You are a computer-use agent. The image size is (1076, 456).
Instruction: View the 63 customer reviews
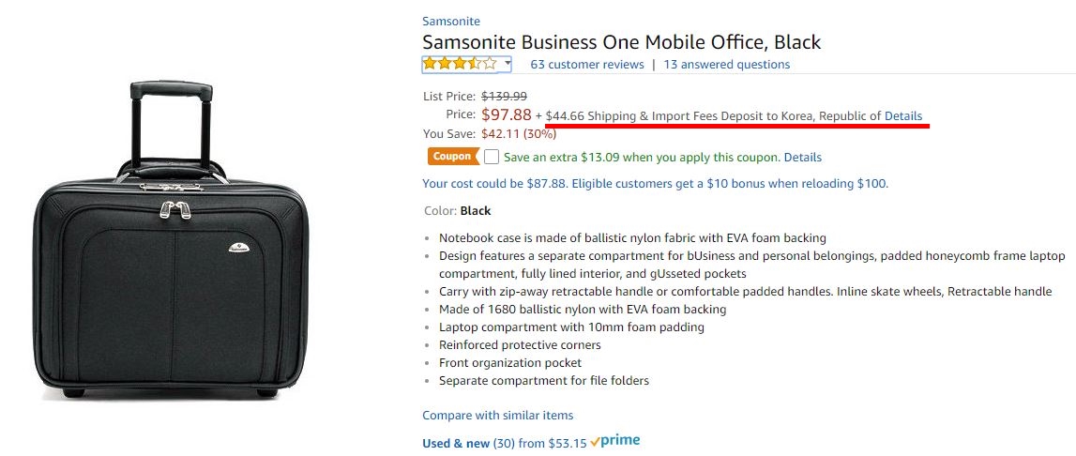tap(587, 65)
